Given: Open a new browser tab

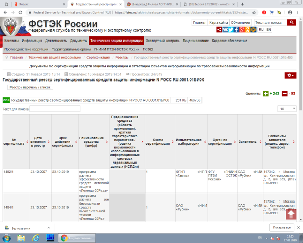Looking at the screenshot, I should (243, 4).
